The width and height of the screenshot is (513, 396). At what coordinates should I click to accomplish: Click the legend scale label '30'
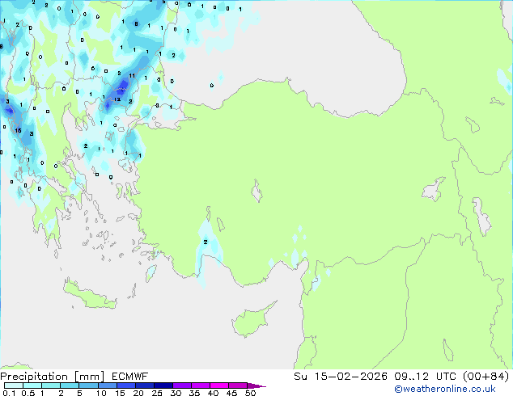point(176,393)
